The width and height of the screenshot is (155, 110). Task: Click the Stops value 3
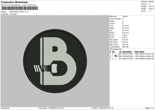click(123, 21)
